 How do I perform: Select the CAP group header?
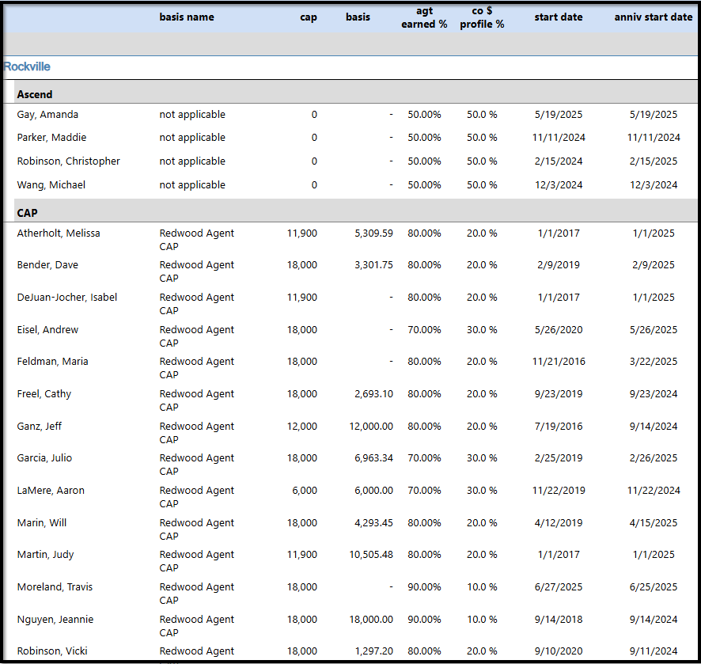tap(27, 213)
